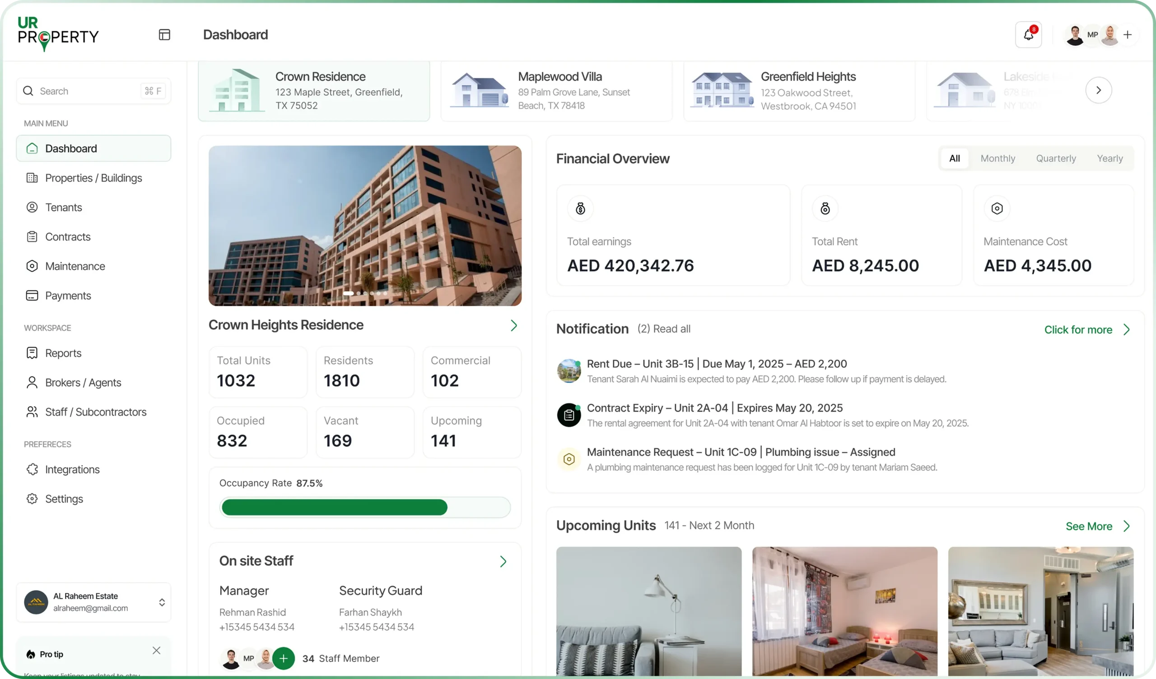Click the notification bell icon

[1028, 35]
